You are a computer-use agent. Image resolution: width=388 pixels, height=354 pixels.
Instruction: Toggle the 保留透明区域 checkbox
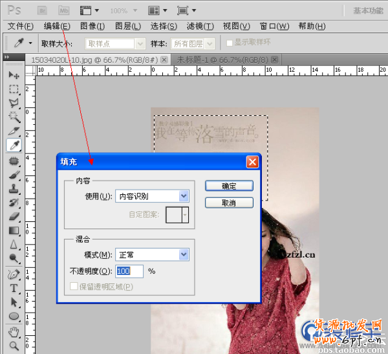(x=74, y=287)
